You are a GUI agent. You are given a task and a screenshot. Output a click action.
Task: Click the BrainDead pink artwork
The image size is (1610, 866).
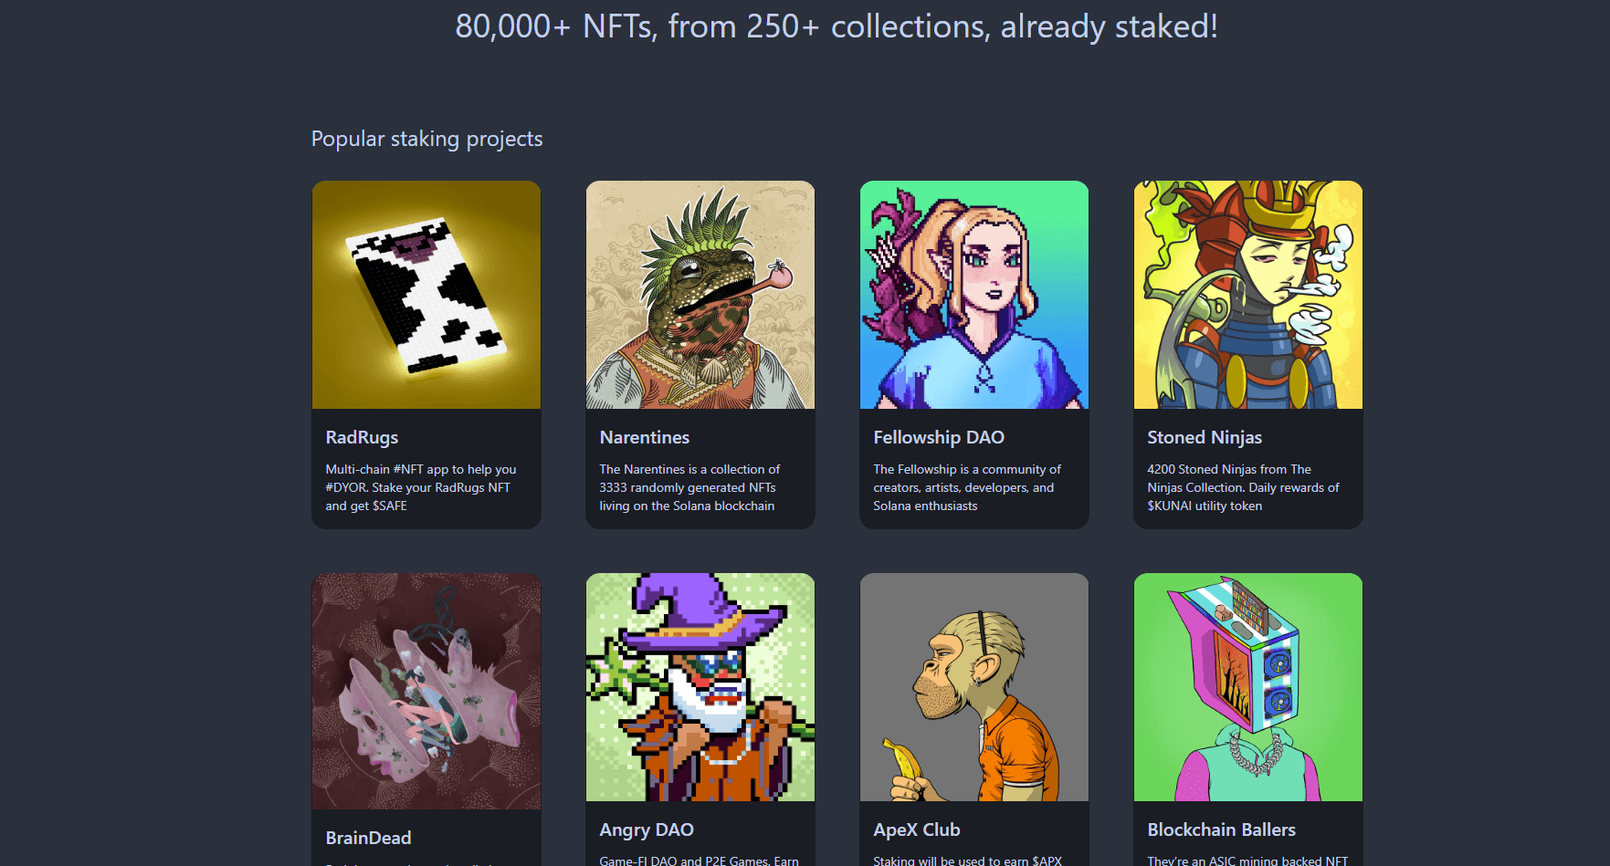(426, 691)
